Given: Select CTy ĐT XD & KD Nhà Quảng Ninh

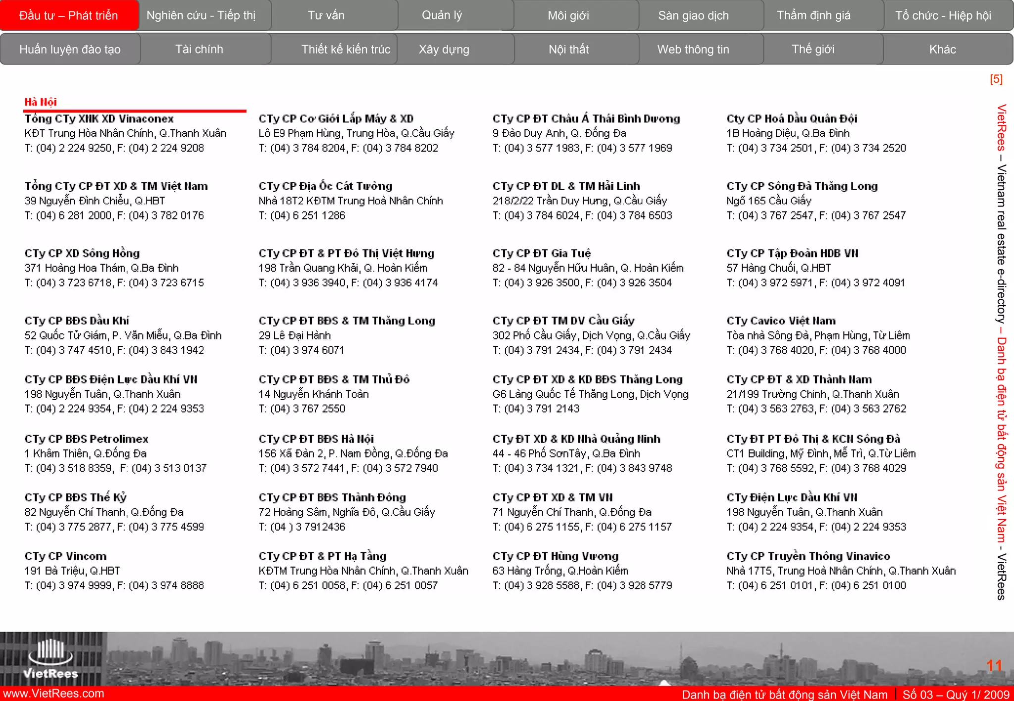Looking at the screenshot, I should pyautogui.click(x=576, y=439).
